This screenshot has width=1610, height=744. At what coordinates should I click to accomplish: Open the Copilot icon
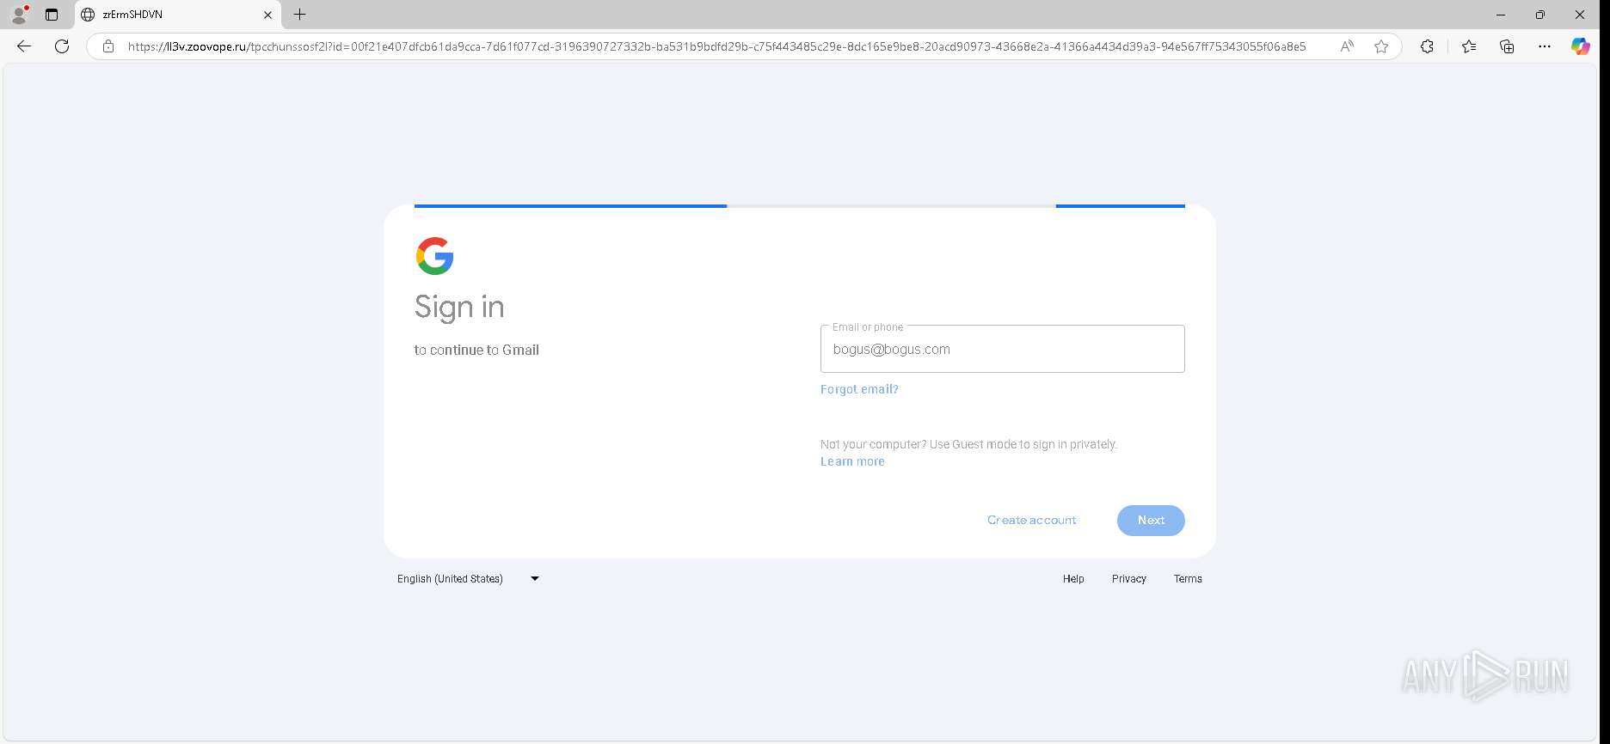1581,46
